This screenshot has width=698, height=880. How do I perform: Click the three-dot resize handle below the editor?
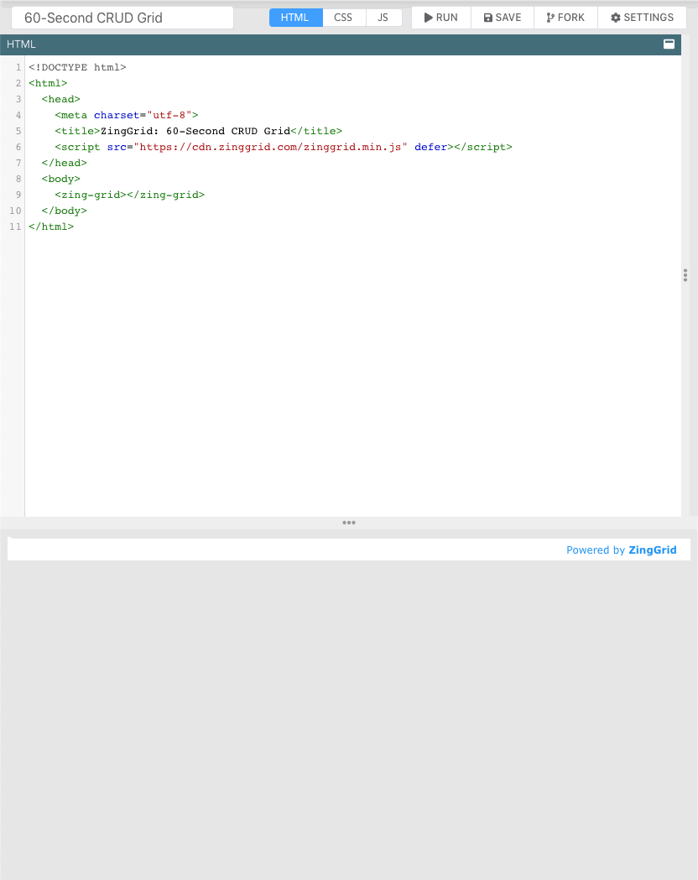pos(349,523)
